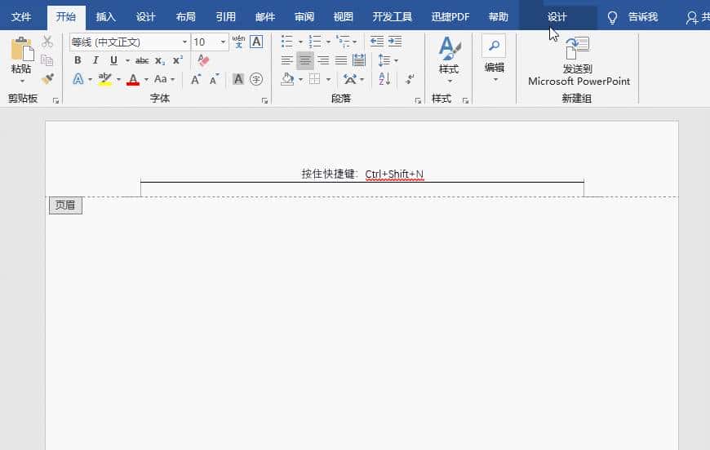The image size is (710, 450).
Task: Click the paragraph shading paint bucket
Action: tap(287, 79)
